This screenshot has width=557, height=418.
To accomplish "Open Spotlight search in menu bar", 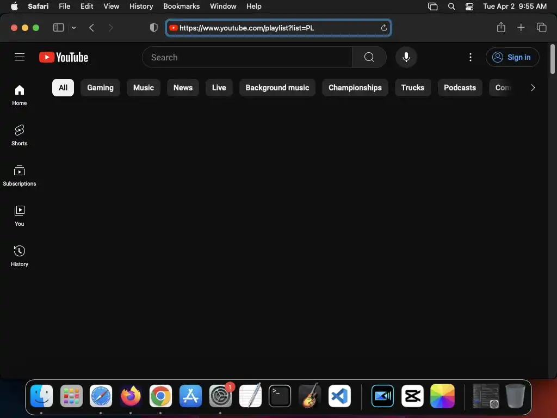I will click(451, 6).
